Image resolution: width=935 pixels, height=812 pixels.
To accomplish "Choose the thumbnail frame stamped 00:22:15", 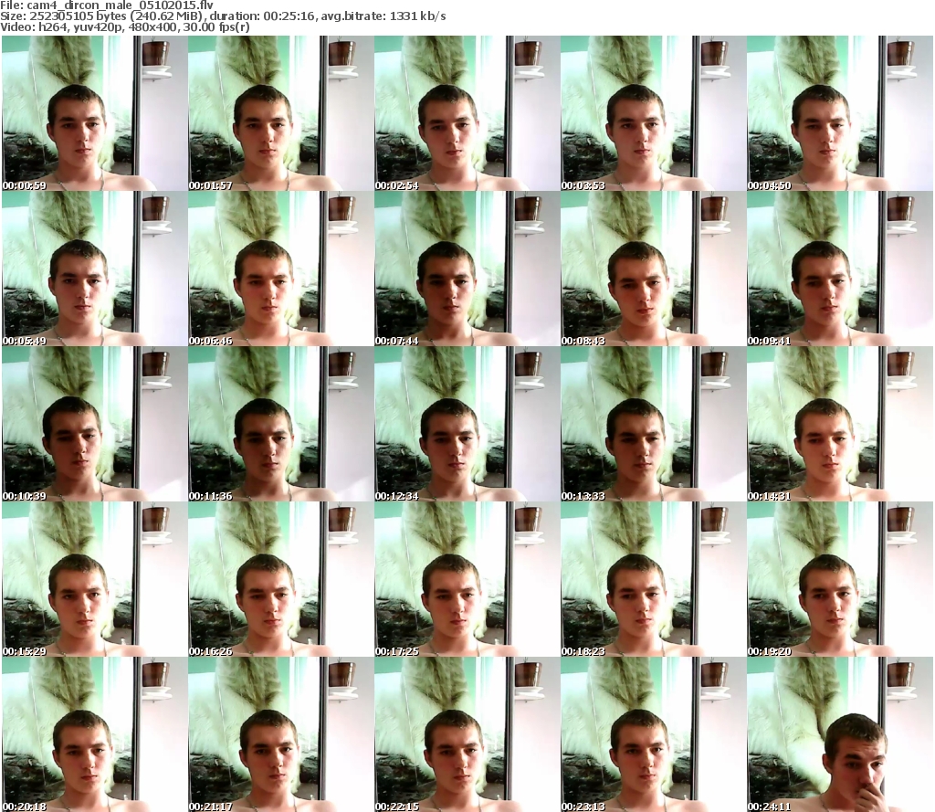I will 467,733.
